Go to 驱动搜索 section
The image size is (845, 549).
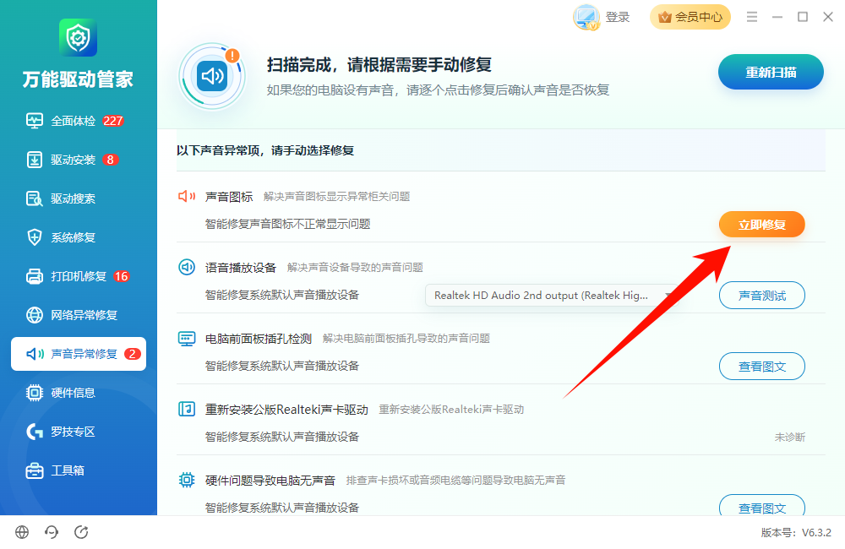tap(60, 198)
